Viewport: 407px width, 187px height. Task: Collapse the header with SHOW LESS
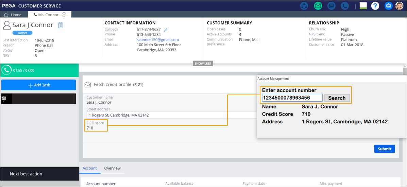[x=203, y=64]
